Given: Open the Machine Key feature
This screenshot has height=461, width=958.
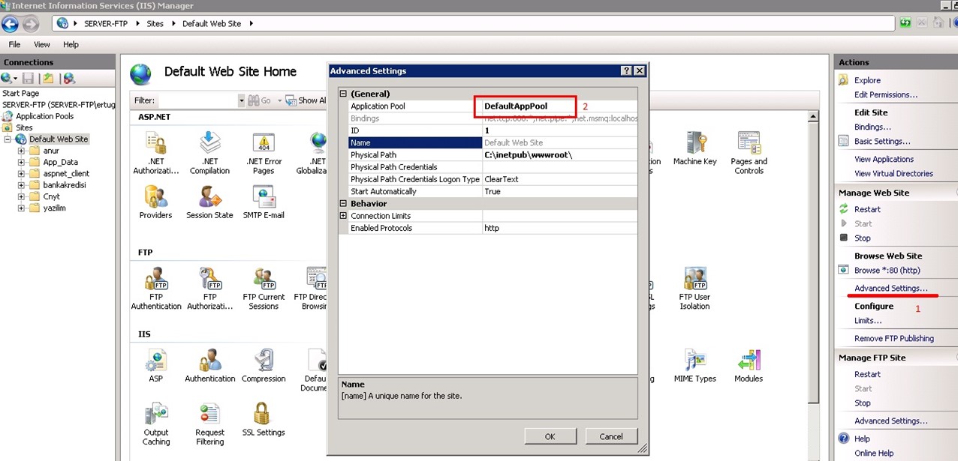Looking at the screenshot, I should coord(694,148).
